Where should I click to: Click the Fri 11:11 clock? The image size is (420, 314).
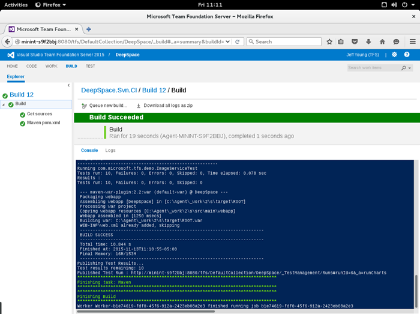(x=210, y=5)
